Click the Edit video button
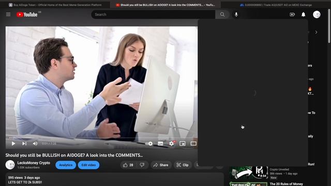This screenshot has width=331, height=186. pyautogui.click(x=88, y=165)
